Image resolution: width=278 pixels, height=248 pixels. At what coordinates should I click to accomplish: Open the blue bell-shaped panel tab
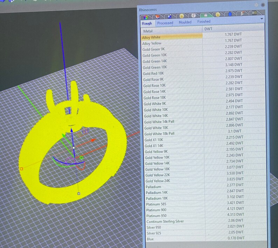click(x=230, y=14)
